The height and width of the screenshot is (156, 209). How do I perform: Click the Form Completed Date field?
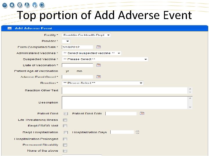(x=78, y=47)
